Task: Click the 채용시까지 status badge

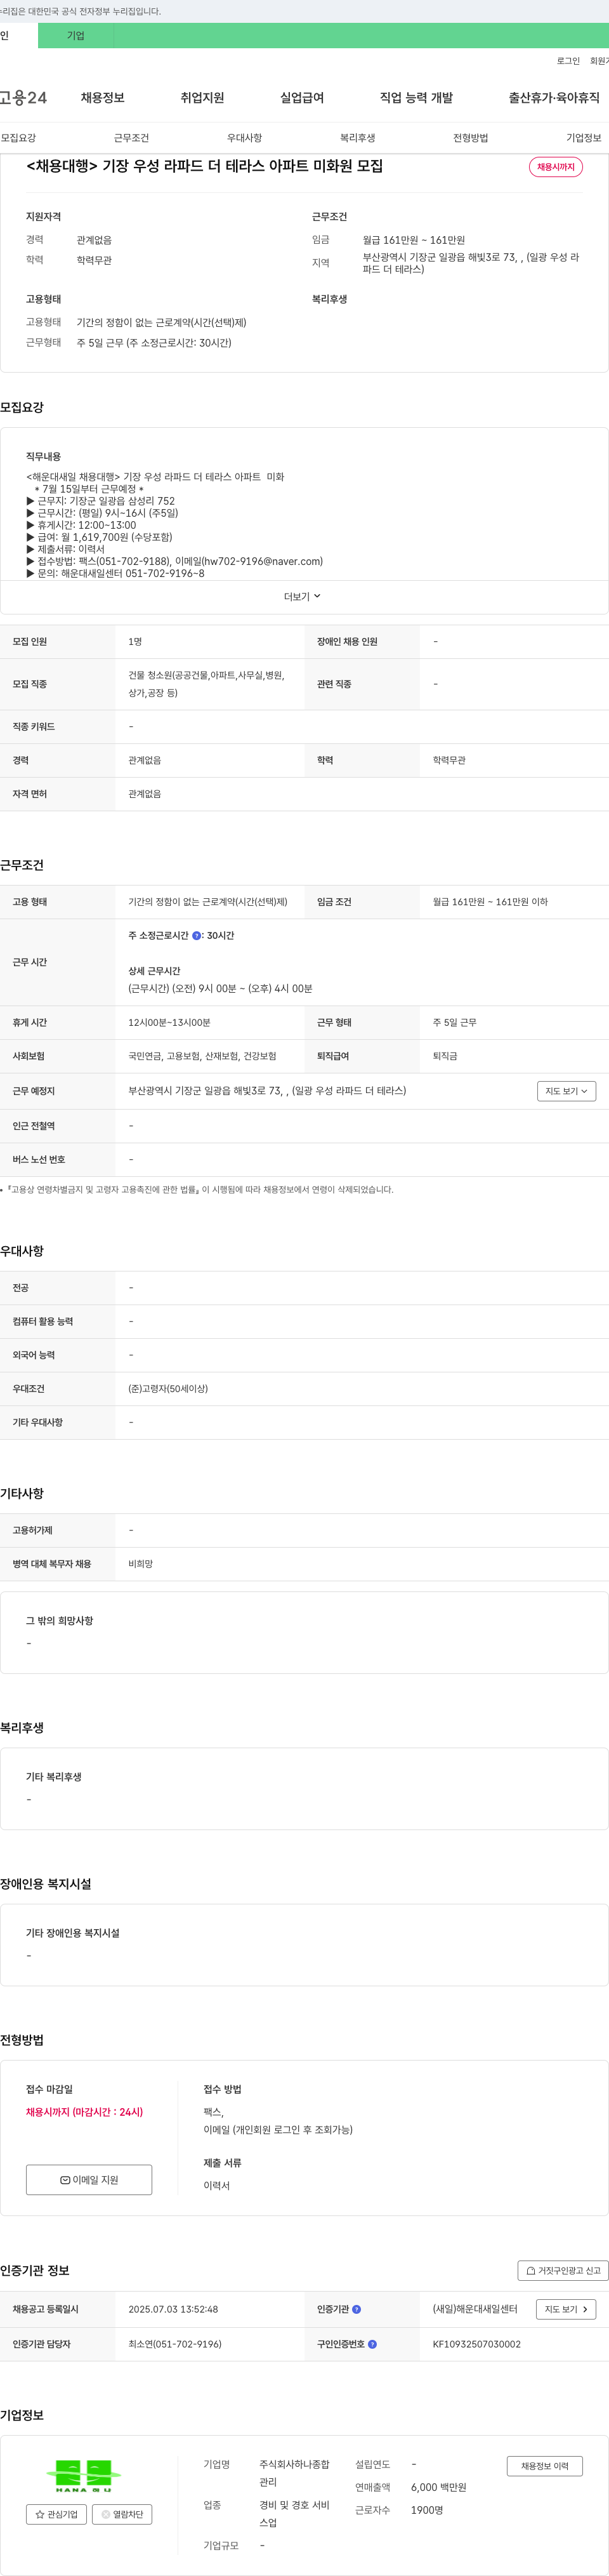Action: click(556, 167)
